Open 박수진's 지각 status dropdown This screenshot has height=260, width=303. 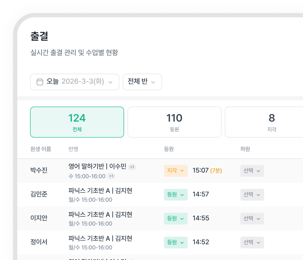click(x=175, y=171)
